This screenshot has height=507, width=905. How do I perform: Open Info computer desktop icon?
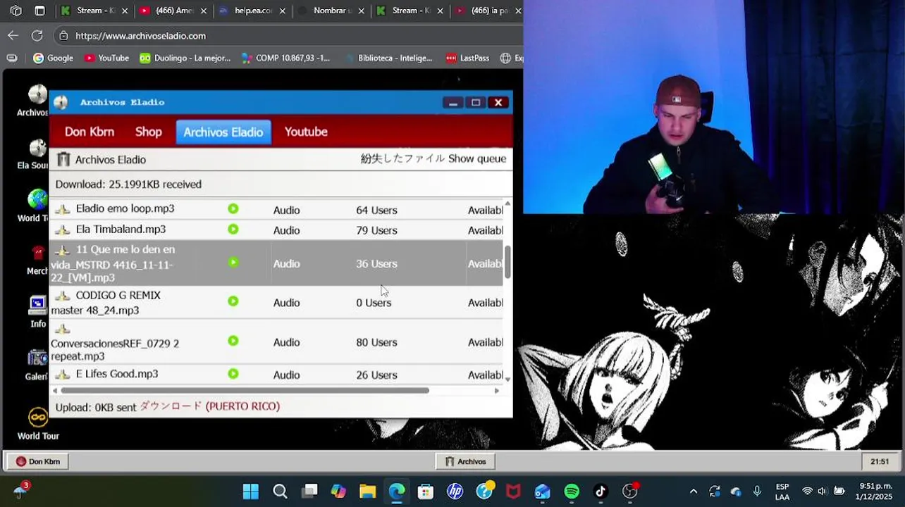(38, 306)
